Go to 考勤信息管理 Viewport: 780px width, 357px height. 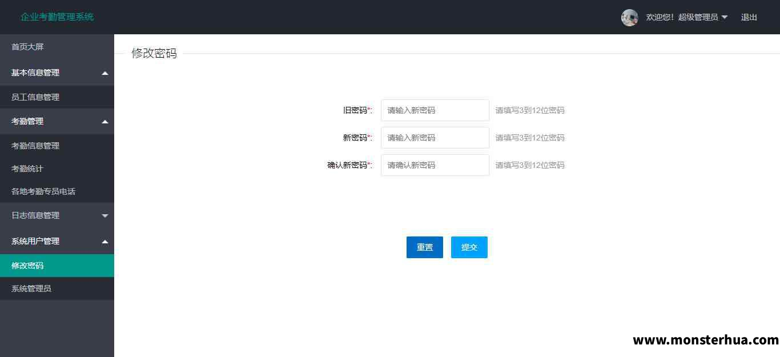35,146
